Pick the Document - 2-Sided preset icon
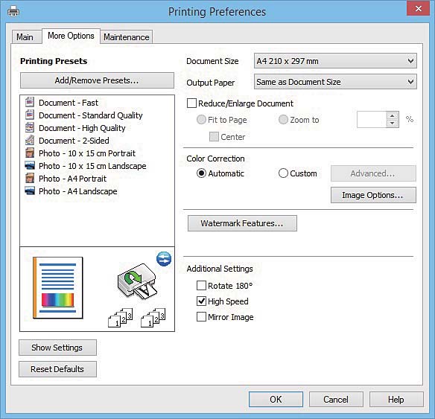The width and height of the screenshot is (435, 419). 30,140
